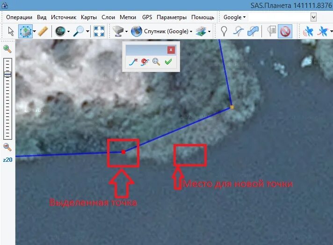Click the magnifier zoom toolbar icon

click(79, 31)
